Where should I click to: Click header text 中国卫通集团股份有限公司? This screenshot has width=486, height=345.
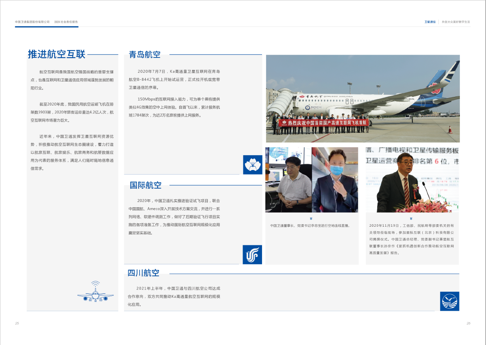32,22
